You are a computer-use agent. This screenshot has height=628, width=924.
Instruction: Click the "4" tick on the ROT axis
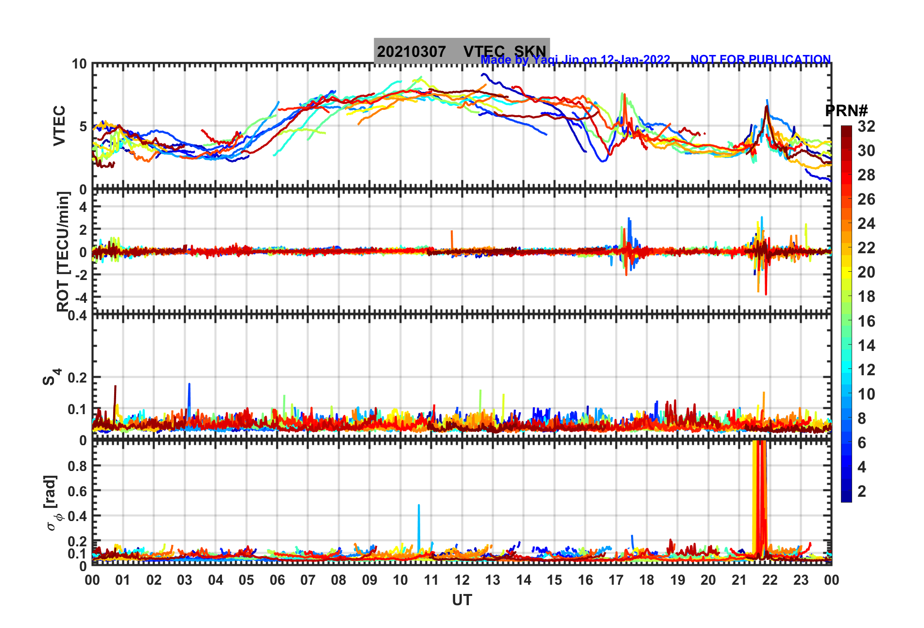(x=83, y=207)
